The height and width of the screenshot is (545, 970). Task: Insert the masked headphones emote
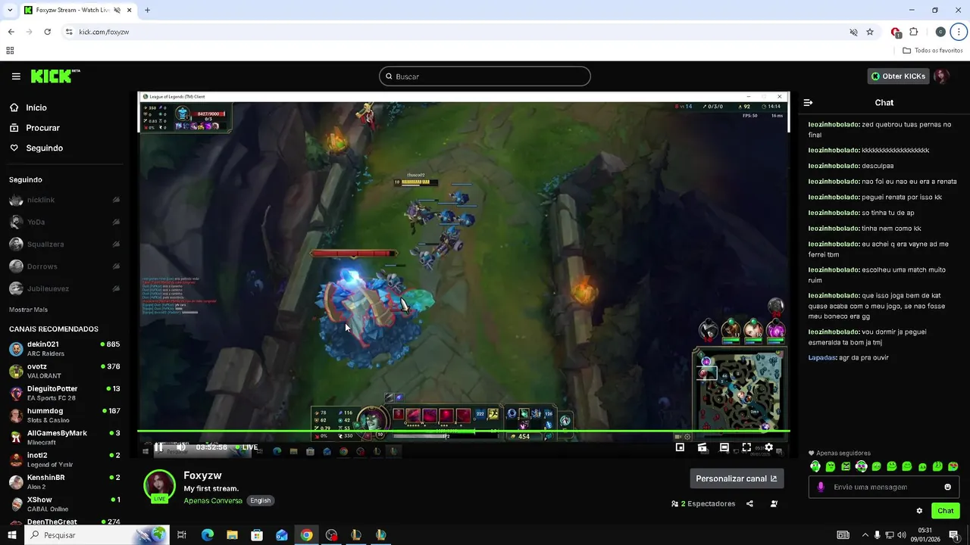(x=815, y=466)
